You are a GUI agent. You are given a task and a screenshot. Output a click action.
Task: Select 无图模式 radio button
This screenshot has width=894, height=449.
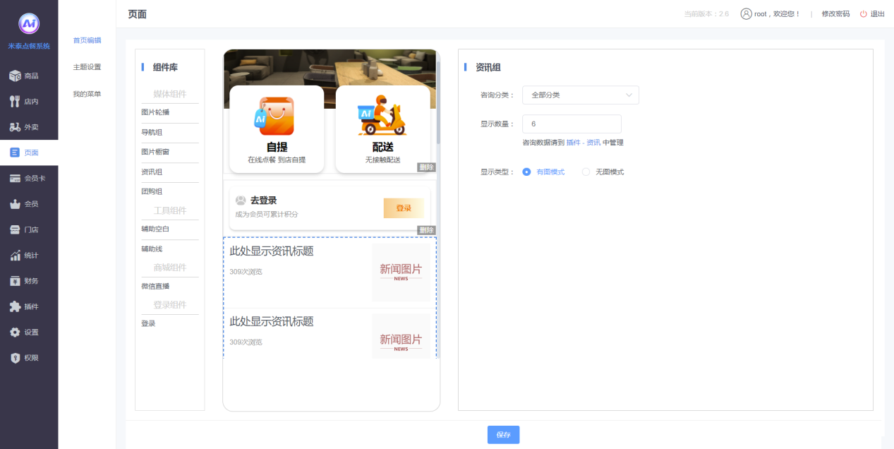[x=586, y=172]
